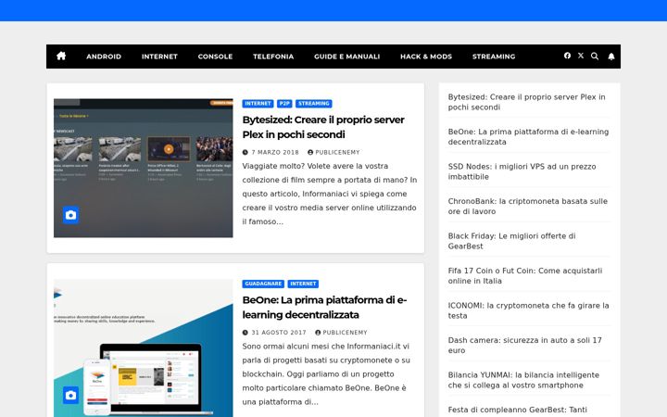Click the notification bell icon
Screen dimensions: 667x417
tap(611, 57)
